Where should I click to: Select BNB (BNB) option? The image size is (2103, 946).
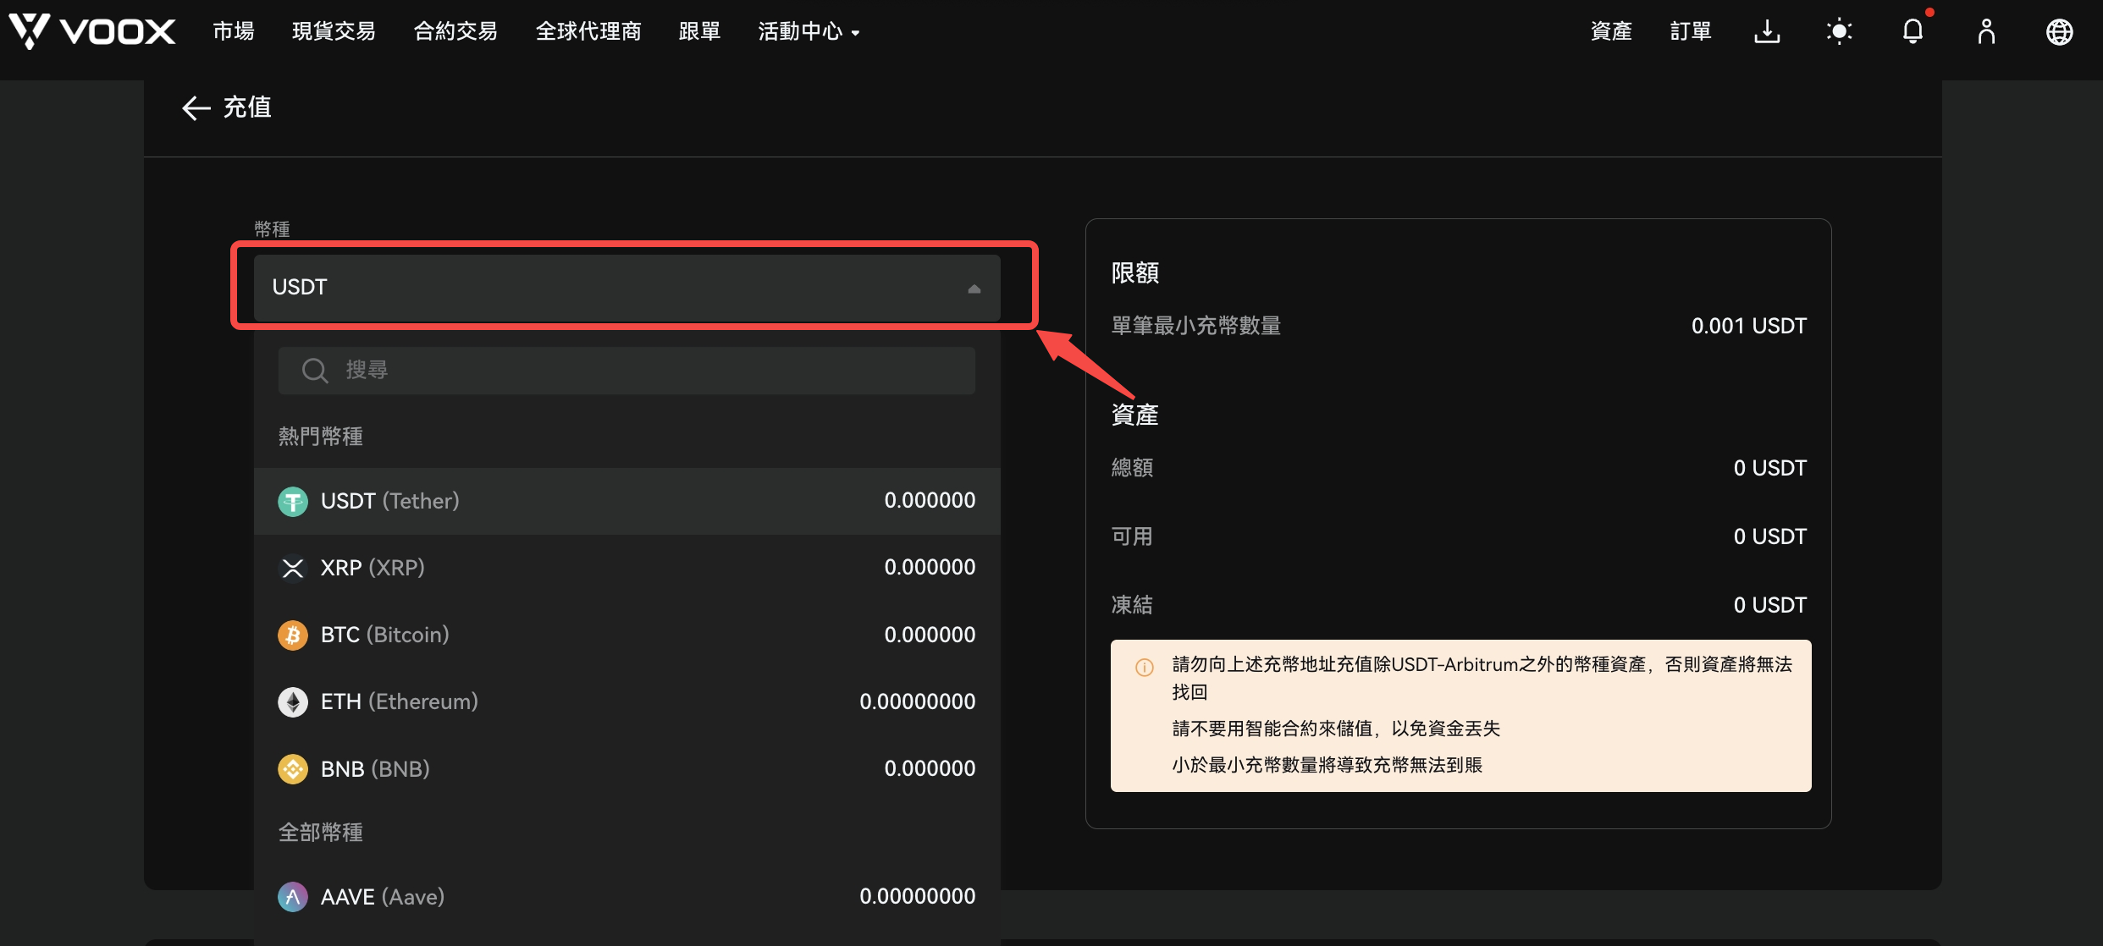[627, 769]
